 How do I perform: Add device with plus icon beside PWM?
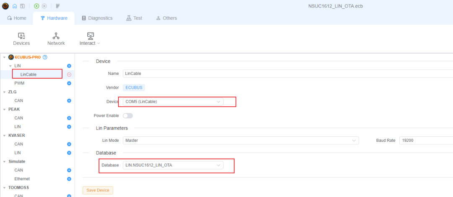point(69,83)
